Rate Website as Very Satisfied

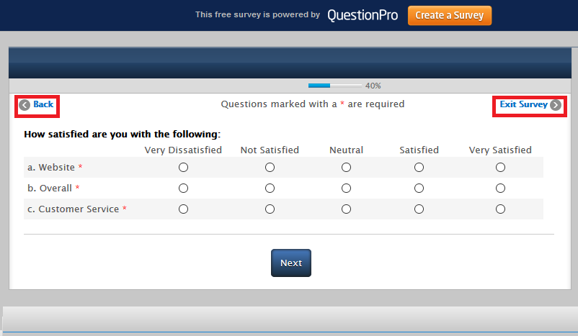[500, 168]
